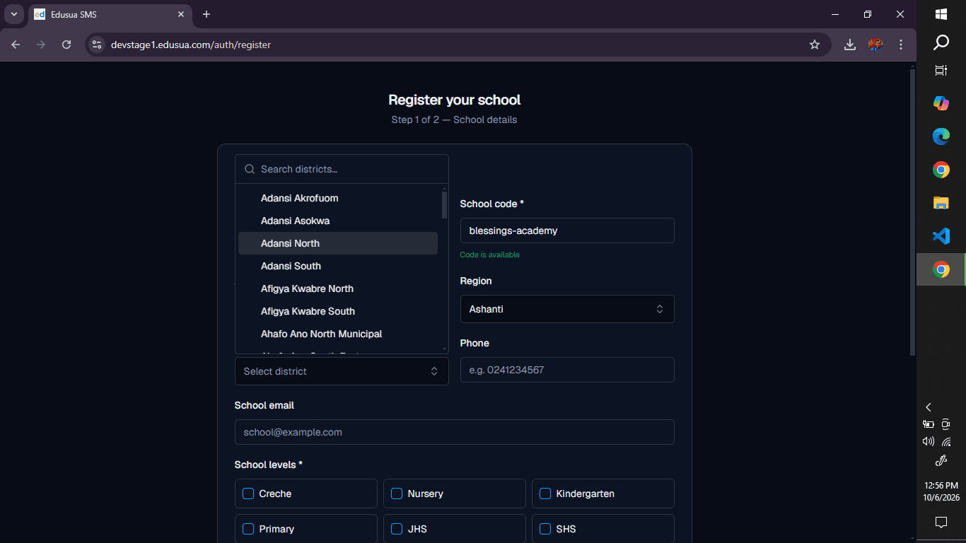Open the browser downloads icon

coord(850,45)
